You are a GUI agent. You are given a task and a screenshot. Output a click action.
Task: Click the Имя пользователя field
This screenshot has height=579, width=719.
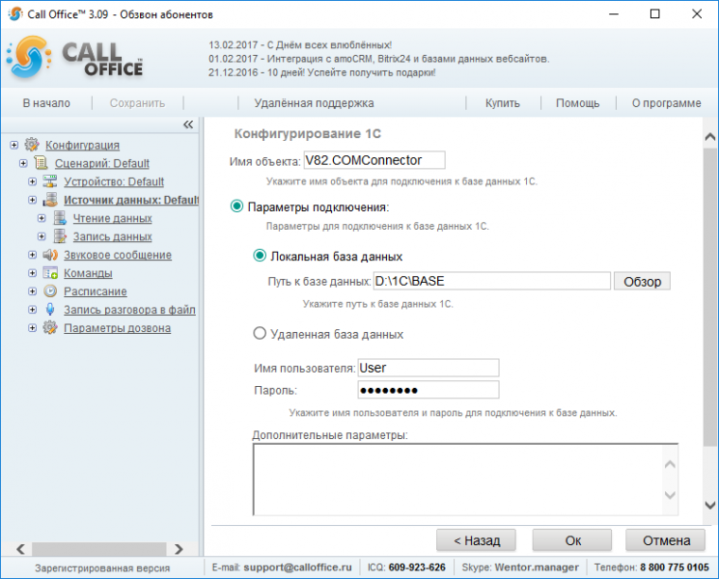(x=429, y=368)
